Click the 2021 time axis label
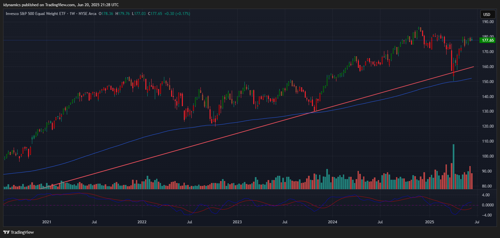Viewport: 500px width, 238px height. [x=47, y=222]
